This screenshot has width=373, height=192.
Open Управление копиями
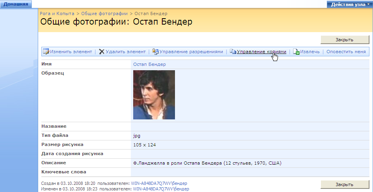(261, 52)
